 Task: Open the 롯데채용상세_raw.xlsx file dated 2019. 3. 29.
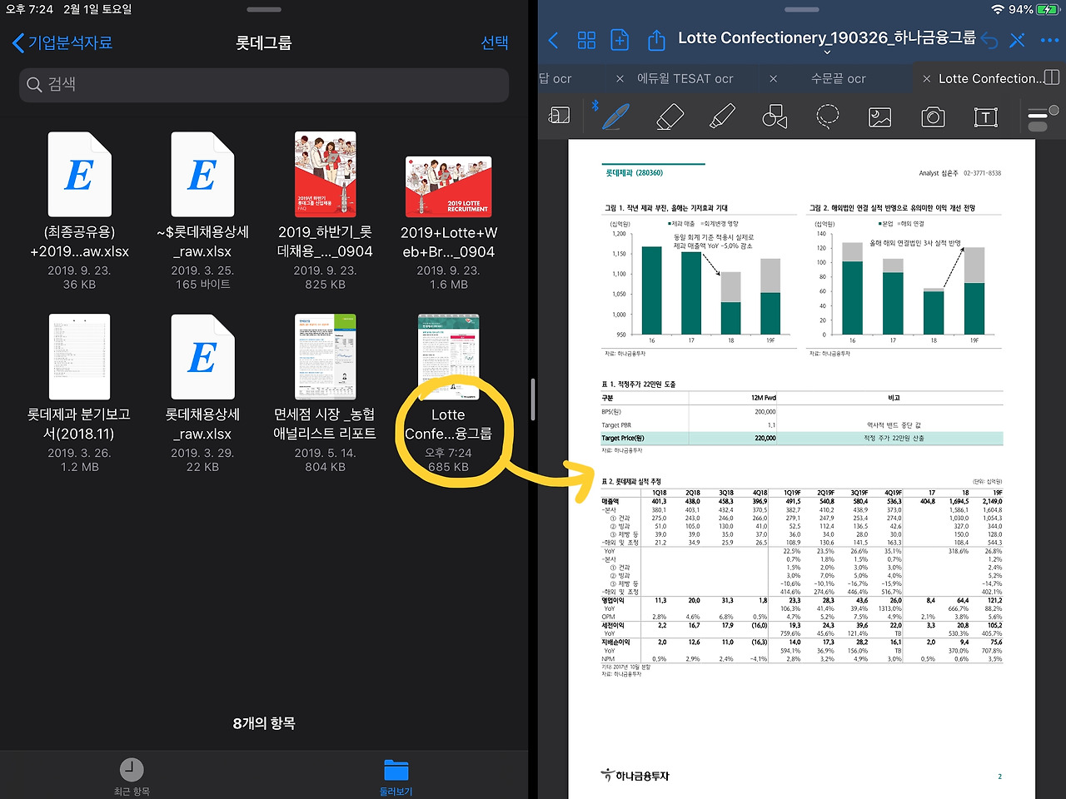(203, 393)
